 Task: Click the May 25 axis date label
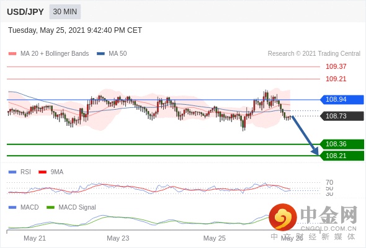click(x=214, y=239)
